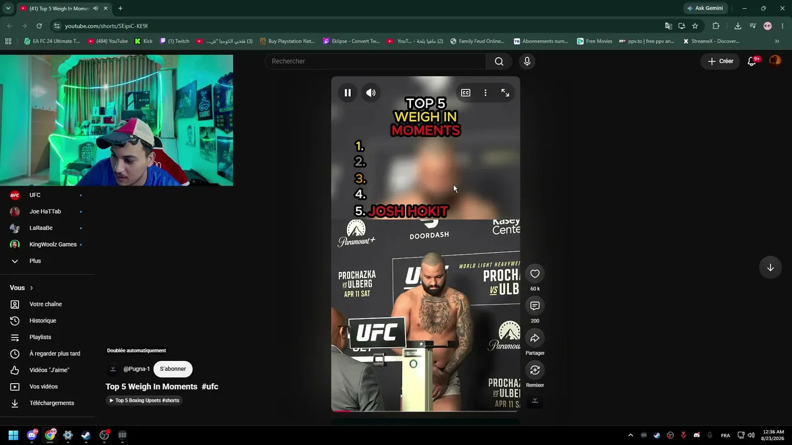Open the Chrome profile avatar menu

point(768,26)
